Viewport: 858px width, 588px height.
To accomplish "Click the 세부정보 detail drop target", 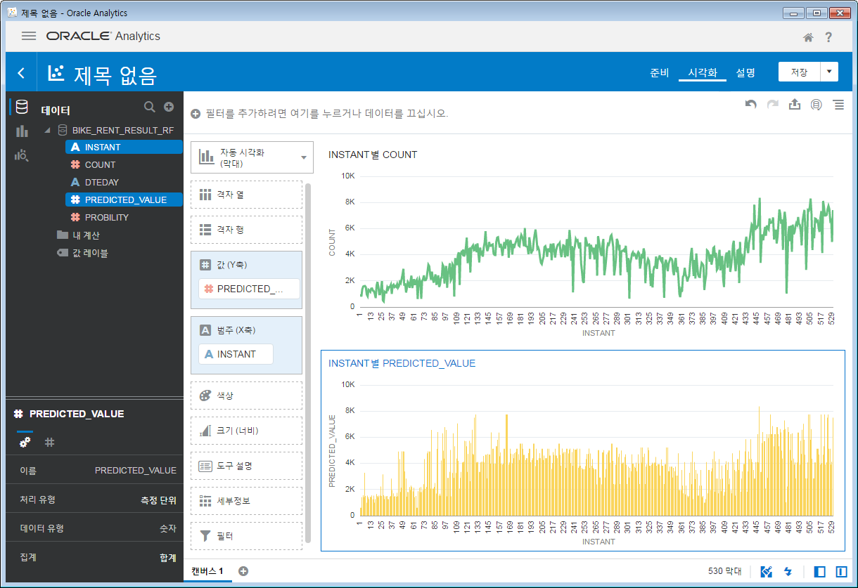I will click(246, 501).
